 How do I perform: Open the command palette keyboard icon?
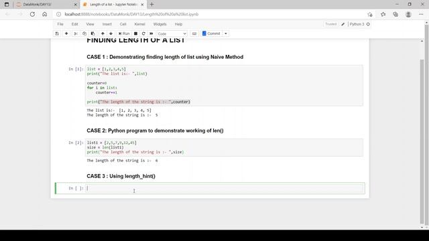point(194,33)
